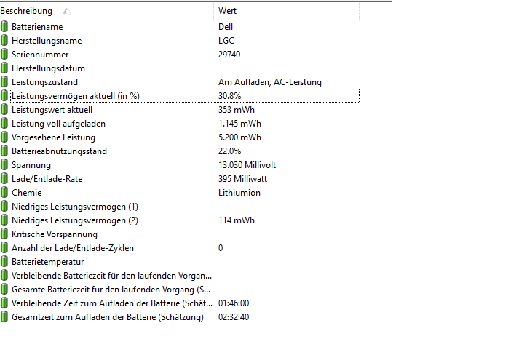
Task: Click the battery icon beside Chemie
Action: tap(4, 193)
